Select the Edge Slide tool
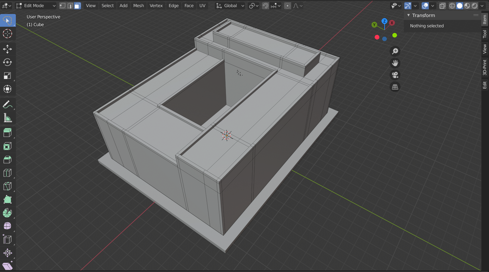This screenshot has height=272, width=489. [x=7, y=239]
